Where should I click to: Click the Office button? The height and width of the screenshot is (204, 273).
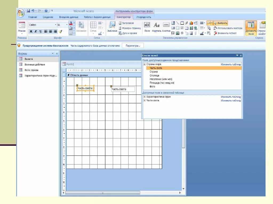click(21, 13)
